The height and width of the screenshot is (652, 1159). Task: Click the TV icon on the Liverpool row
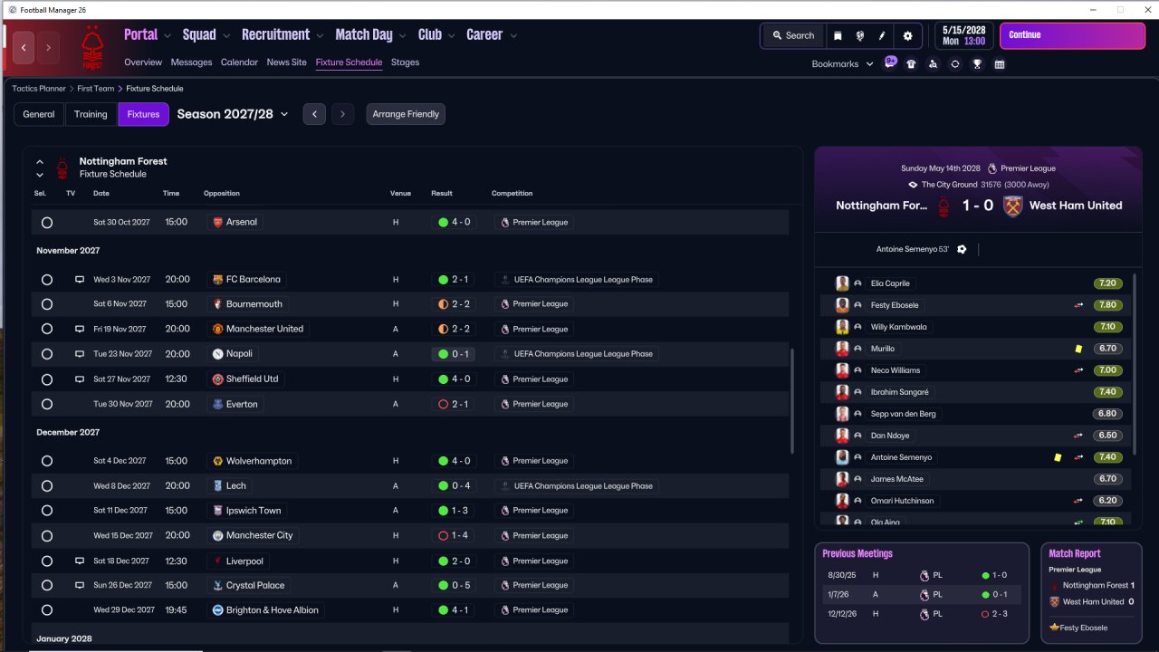click(80, 561)
